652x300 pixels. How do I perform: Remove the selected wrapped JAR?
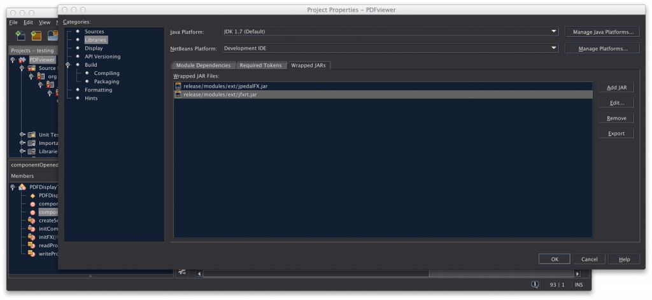[x=616, y=118]
